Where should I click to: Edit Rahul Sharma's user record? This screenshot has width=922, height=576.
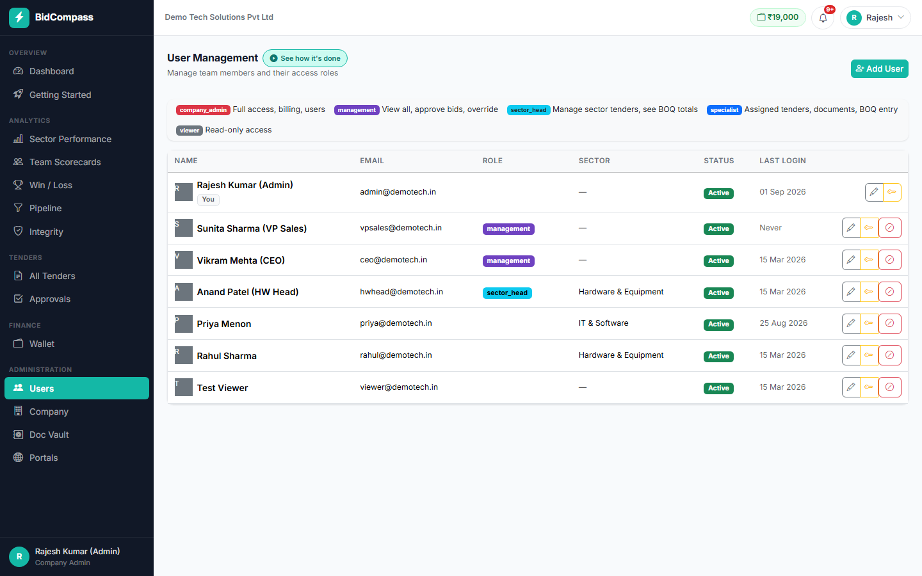(x=851, y=355)
